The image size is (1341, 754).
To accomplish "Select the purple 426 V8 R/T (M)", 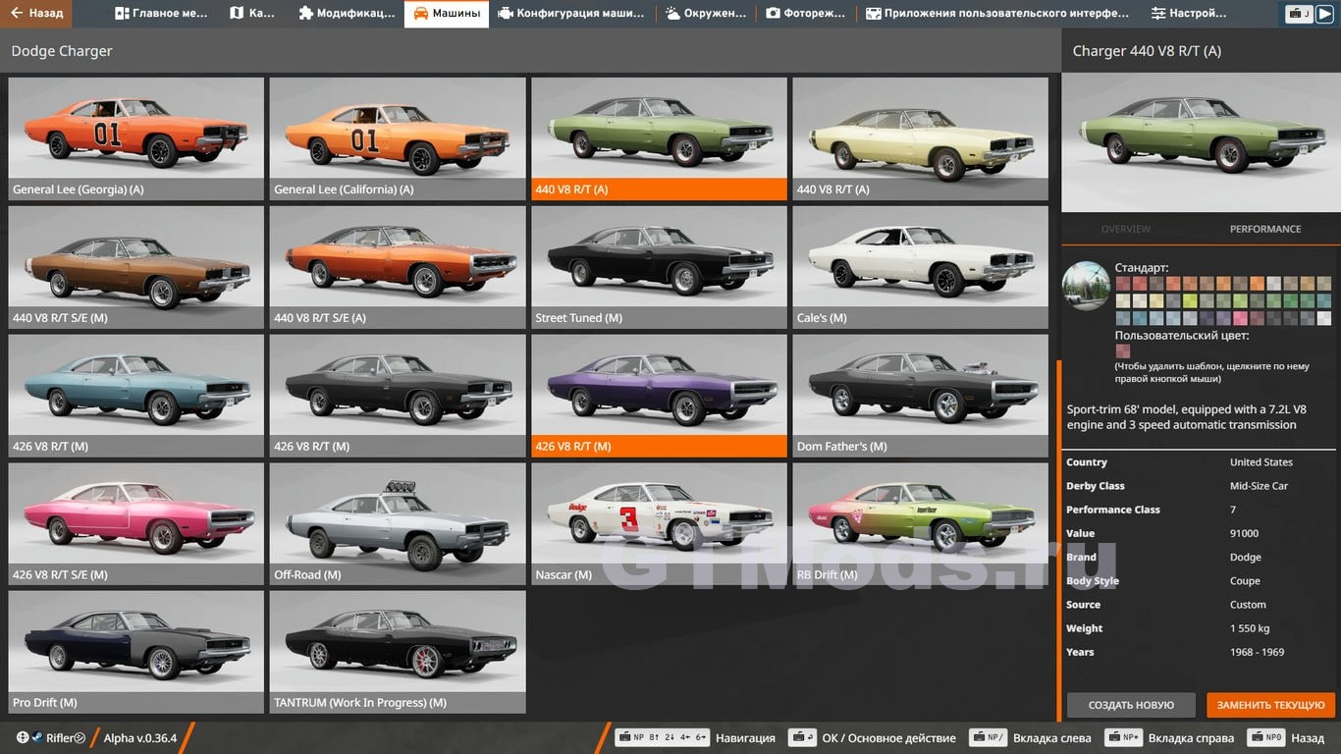I will 659,396.
